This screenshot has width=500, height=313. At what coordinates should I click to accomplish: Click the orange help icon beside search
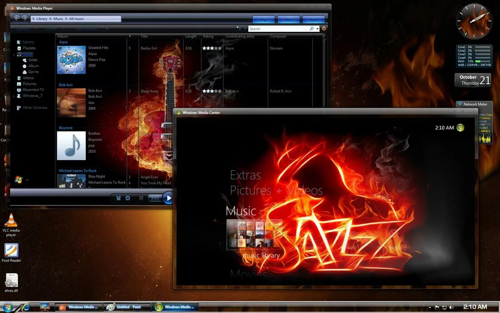324,28
